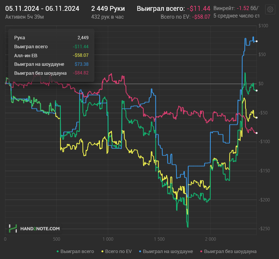Click the Алл-ин EV row in tooltip
This screenshot has height=259, width=279.
coord(25,55)
